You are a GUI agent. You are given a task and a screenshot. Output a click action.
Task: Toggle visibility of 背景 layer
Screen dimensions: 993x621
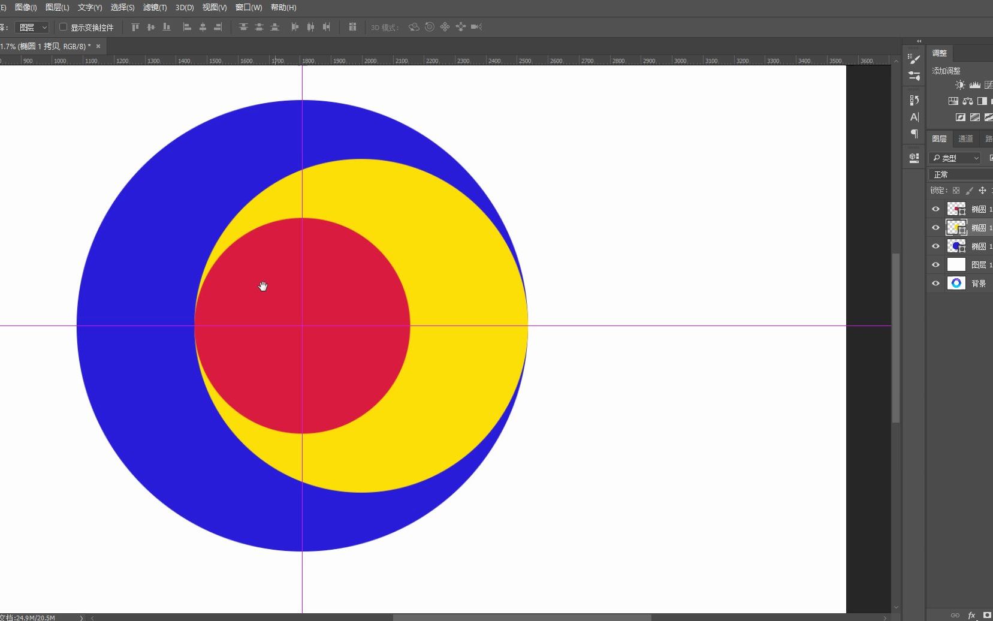(935, 284)
